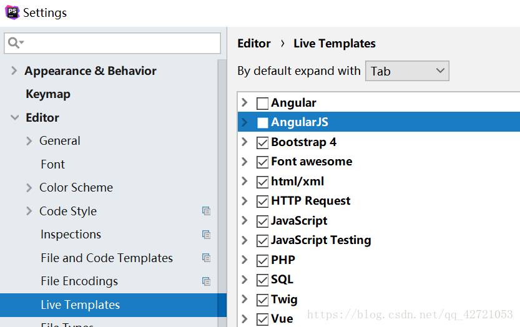Uncheck the JavaScript Testing checkbox
Screen dimensions: 520x327
point(262,241)
